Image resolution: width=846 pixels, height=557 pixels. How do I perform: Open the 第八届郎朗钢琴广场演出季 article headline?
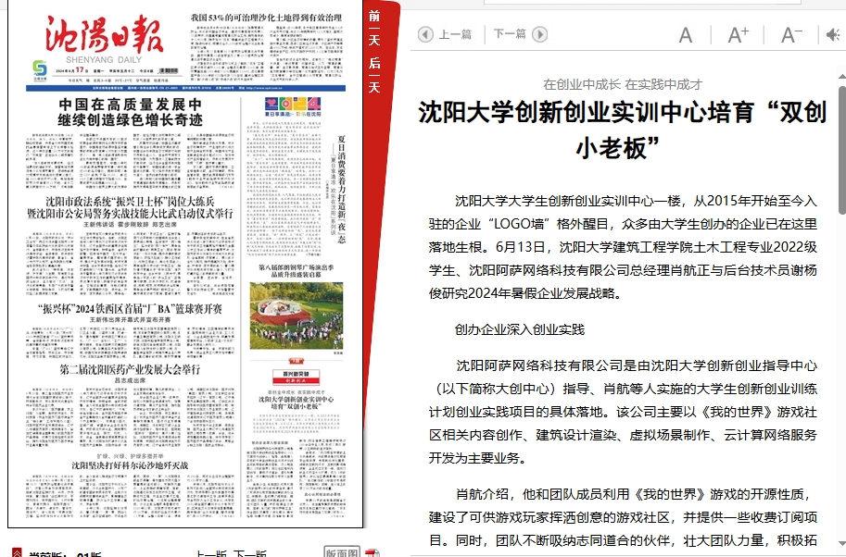pyautogui.click(x=297, y=270)
